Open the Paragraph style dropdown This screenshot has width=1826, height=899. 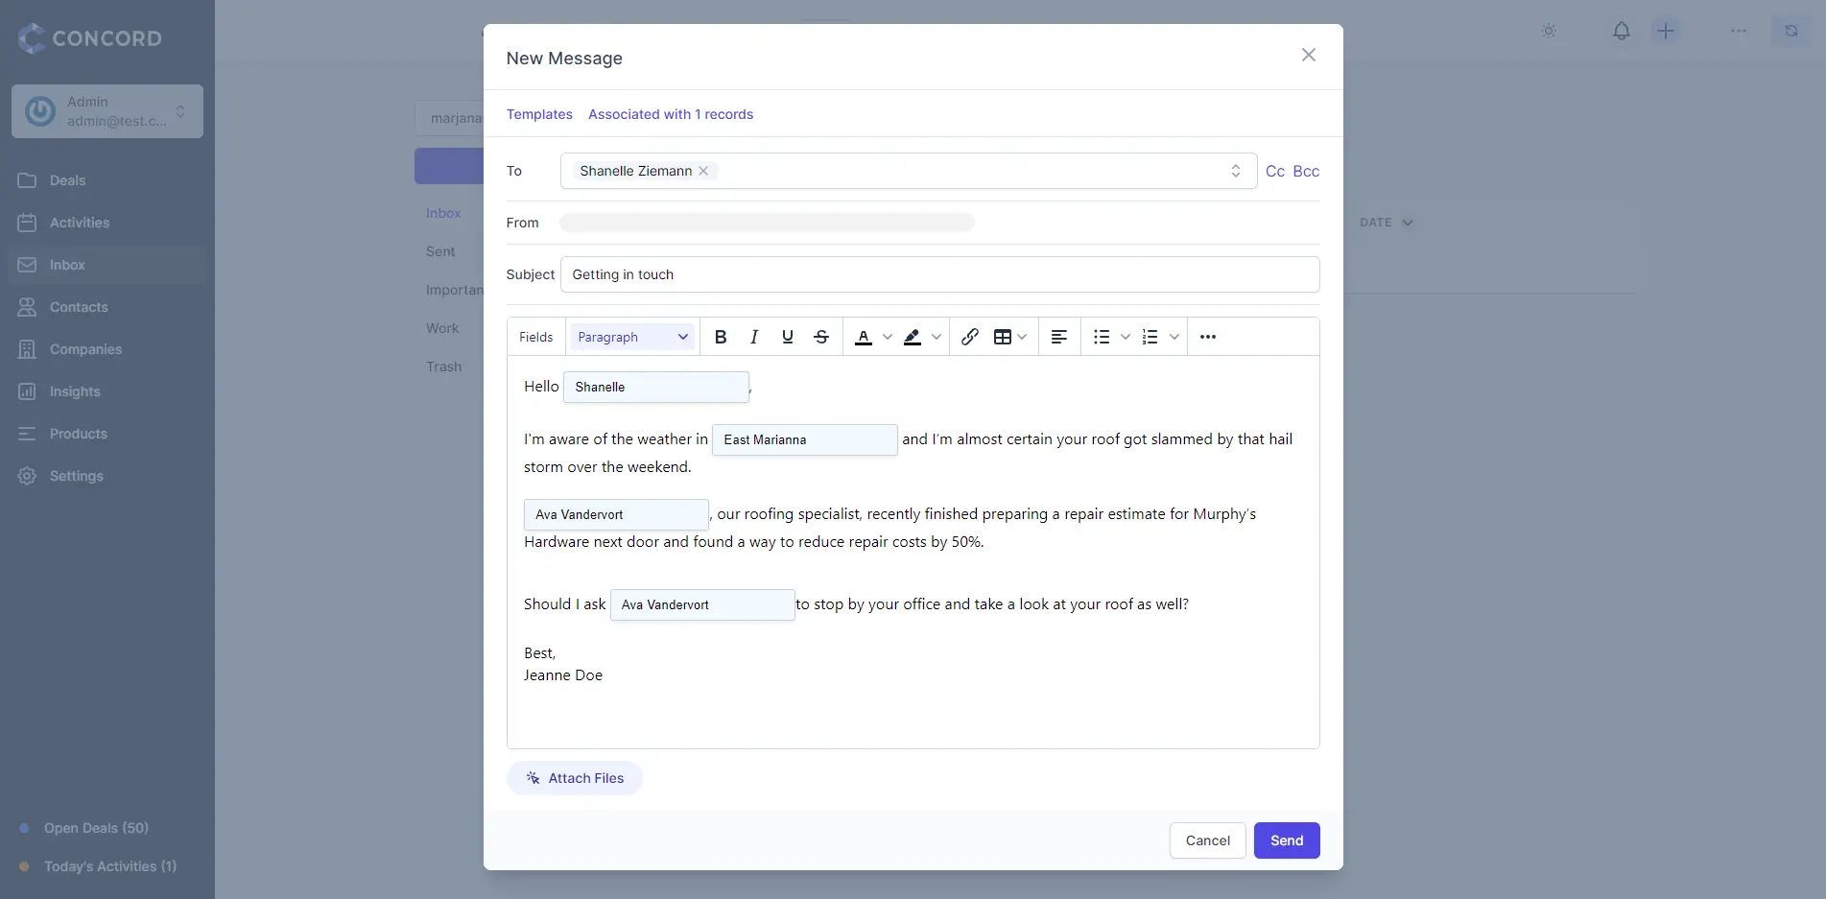[632, 337]
